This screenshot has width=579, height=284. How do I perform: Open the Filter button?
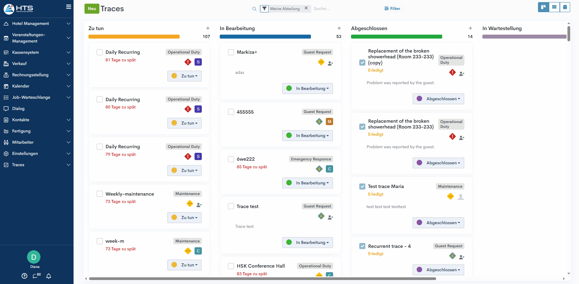(392, 9)
